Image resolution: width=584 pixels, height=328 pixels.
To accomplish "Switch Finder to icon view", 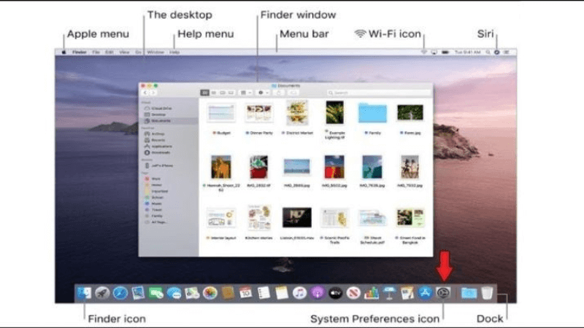I will (x=204, y=93).
